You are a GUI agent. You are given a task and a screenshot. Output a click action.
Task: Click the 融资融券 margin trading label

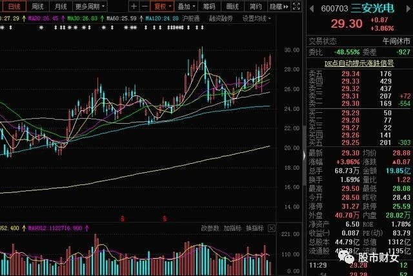221,19
